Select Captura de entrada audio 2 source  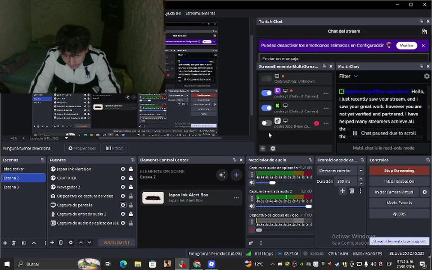coord(81,214)
